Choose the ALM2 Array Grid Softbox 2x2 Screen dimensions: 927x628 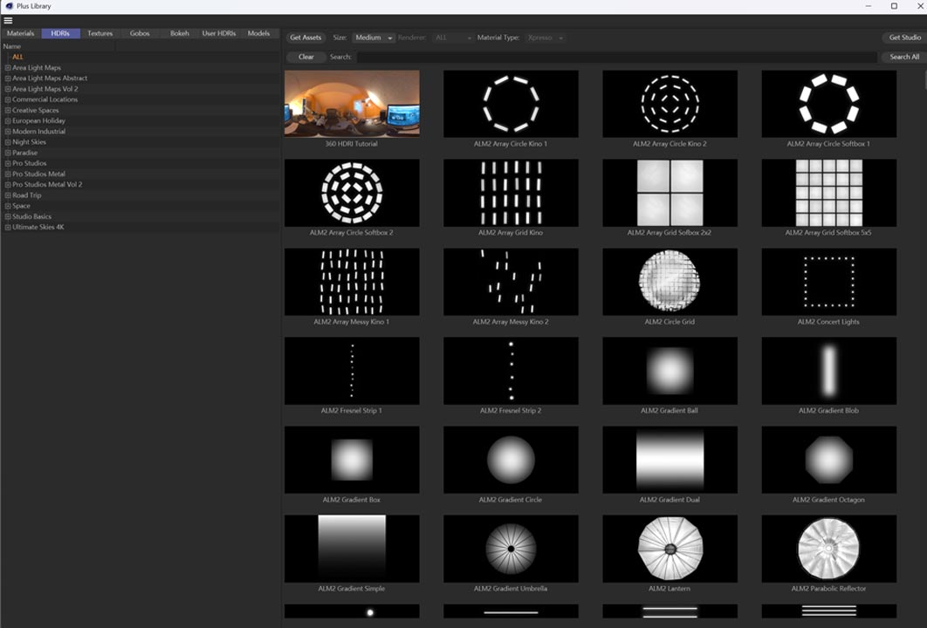point(669,193)
